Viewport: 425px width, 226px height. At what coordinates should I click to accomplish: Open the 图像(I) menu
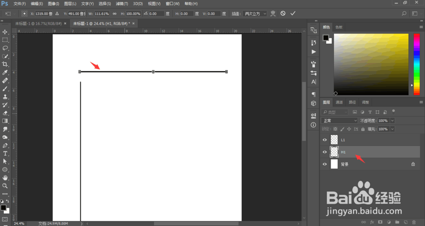click(x=54, y=4)
